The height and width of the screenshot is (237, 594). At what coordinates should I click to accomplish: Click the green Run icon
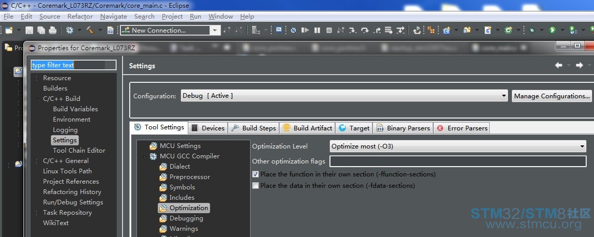pyautogui.click(x=552, y=30)
